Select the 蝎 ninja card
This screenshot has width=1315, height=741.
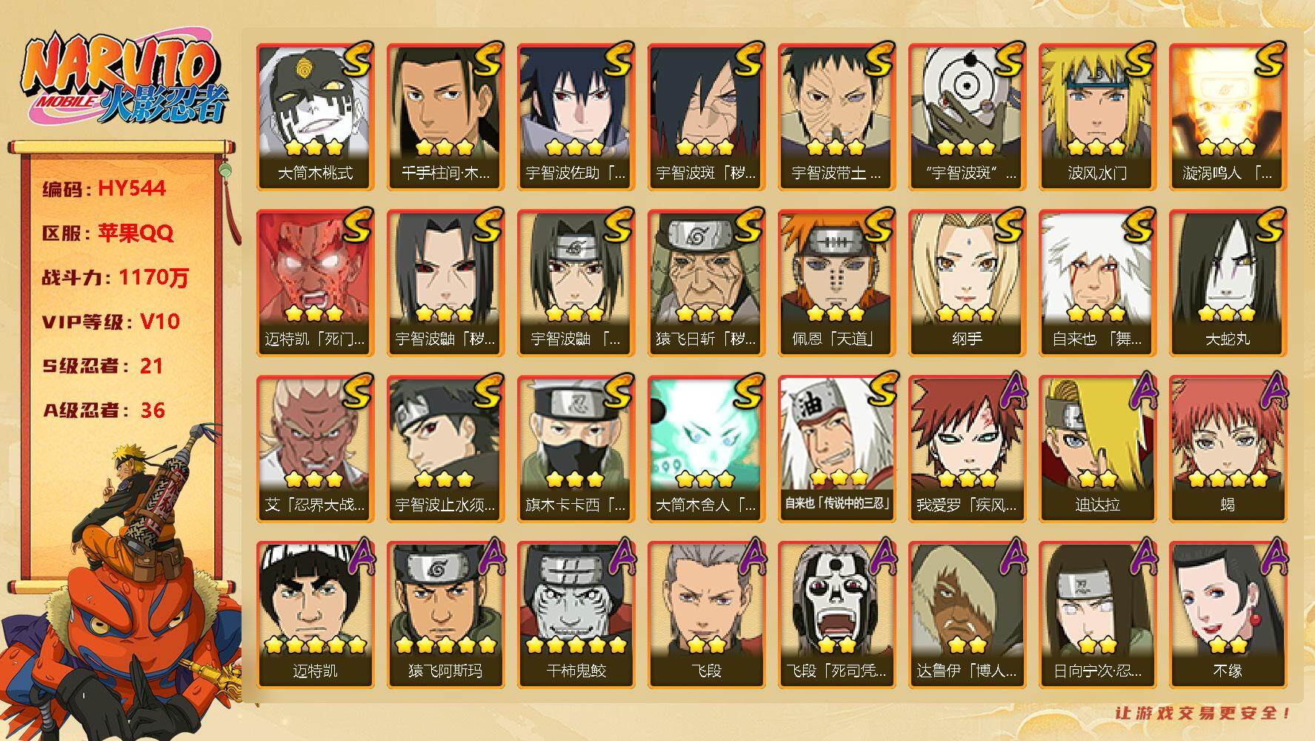(x=1228, y=448)
